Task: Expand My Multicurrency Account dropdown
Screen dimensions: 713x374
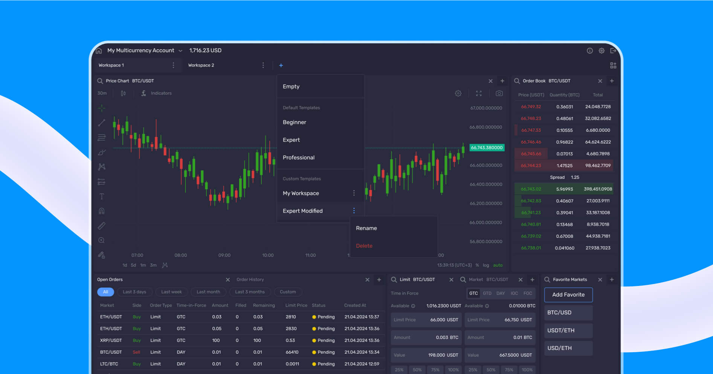Action: pos(180,51)
